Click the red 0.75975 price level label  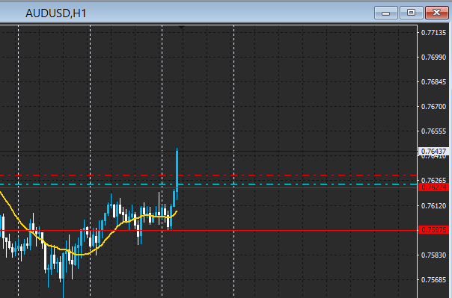[433, 230]
